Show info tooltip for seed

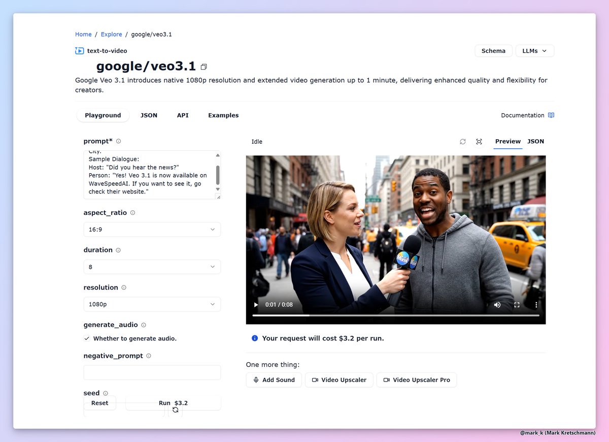point(106,393)
